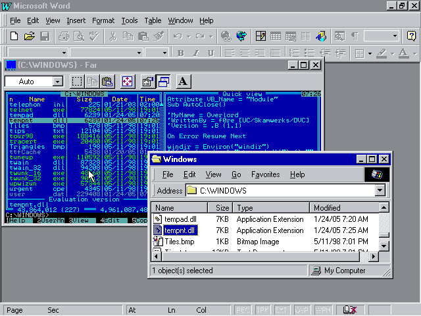Screen dimensions: 421x316
Task: Click Insert Excel Worksheet icon
Action: point(291,36)
